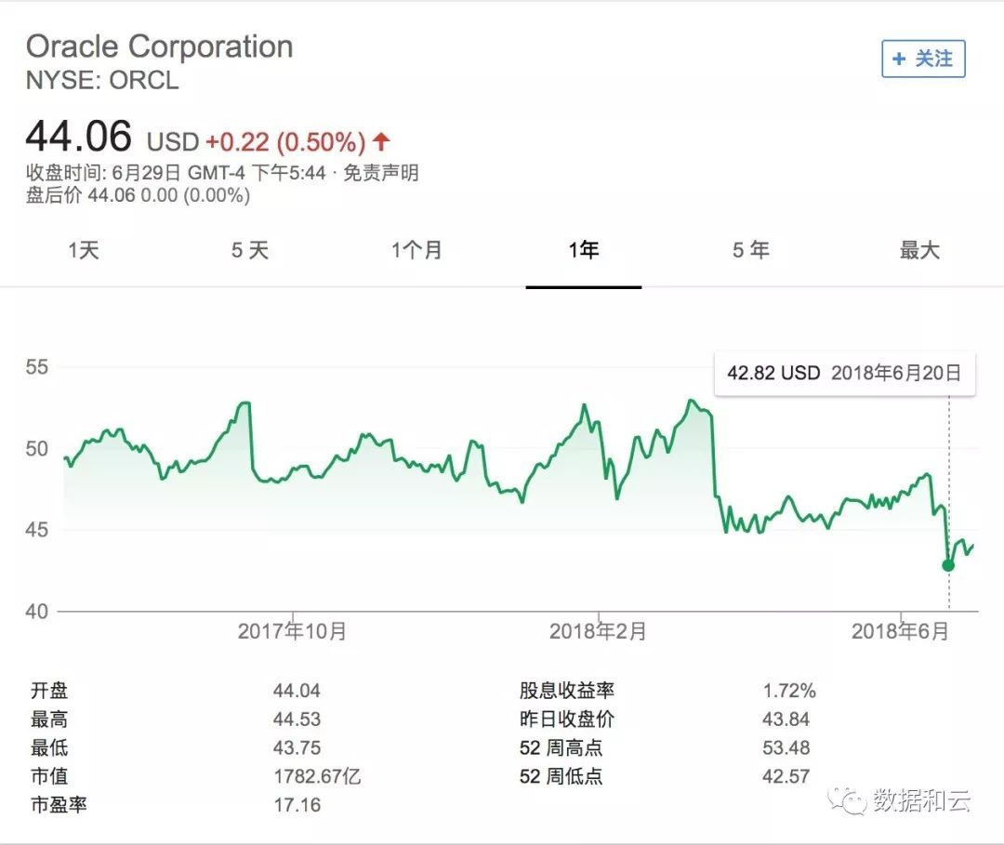1004x845 pixels.
Task: Click the 股息收益率 dividend yield value
Action: 789,691
